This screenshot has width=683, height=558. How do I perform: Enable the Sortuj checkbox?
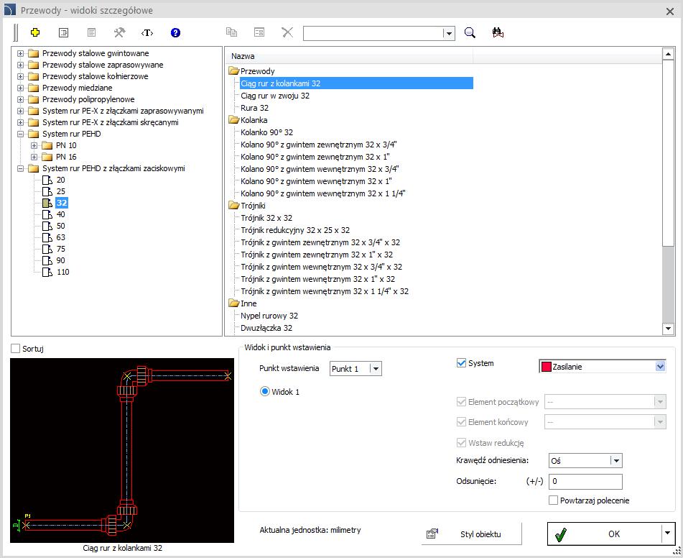(16, 349)
